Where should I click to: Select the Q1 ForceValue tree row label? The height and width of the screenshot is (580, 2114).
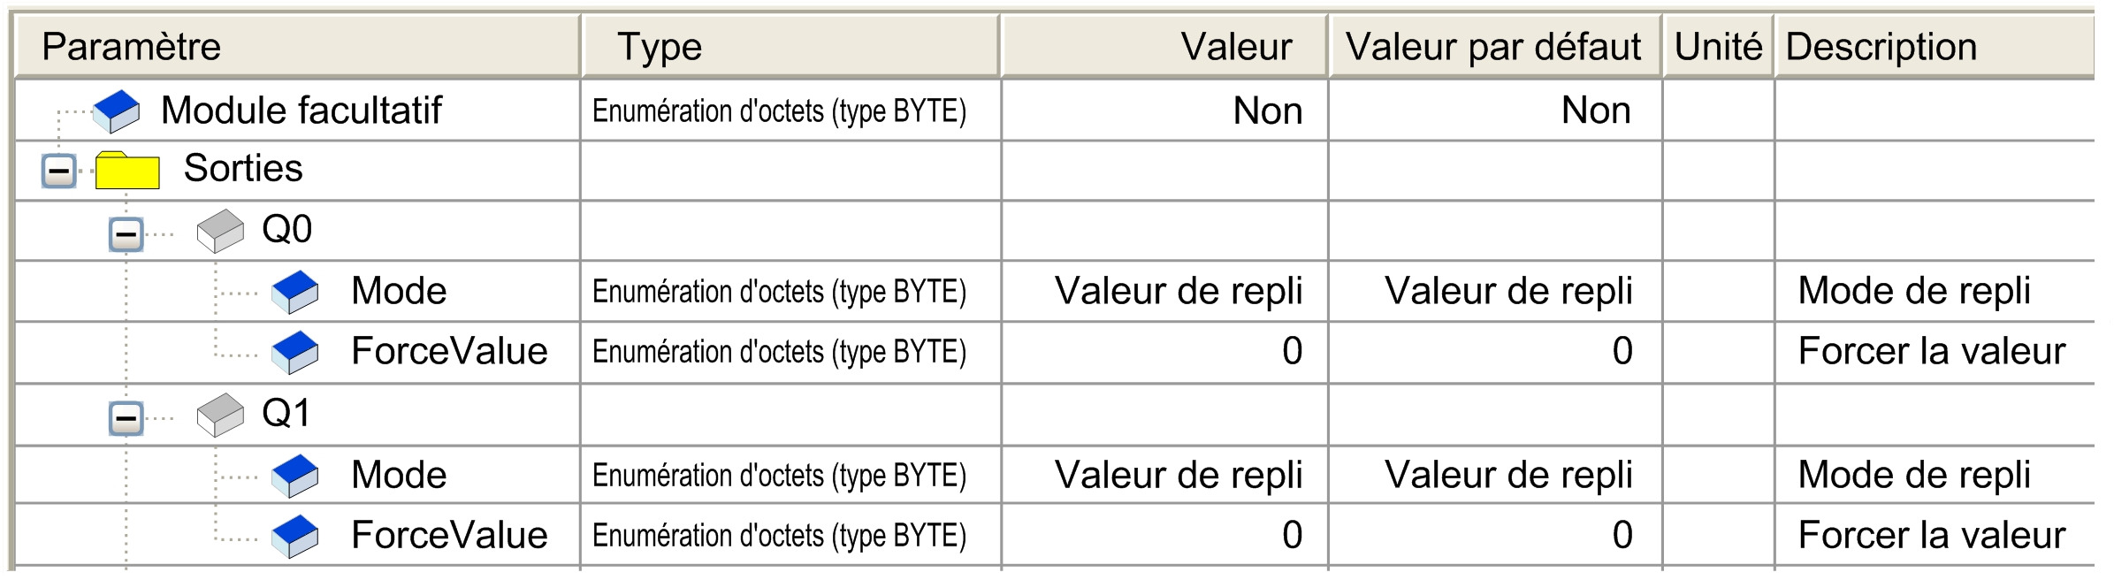(x=449, y=536)
